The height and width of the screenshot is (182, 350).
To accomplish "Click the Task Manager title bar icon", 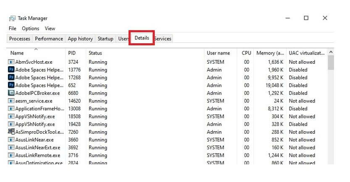I will tap(12, 18).
